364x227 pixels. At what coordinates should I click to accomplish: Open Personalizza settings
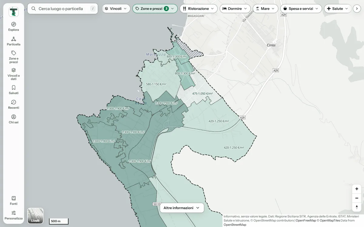pos(14,215)
